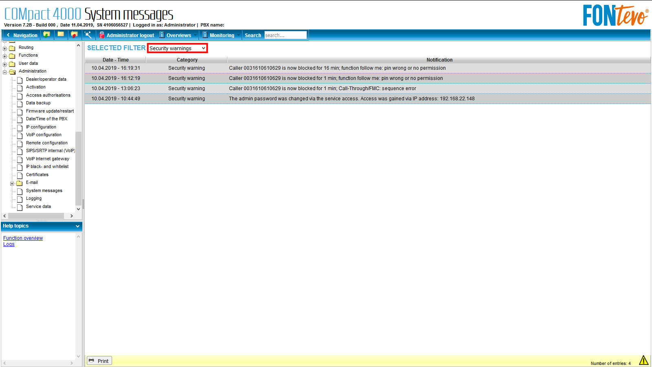652x367 pixels.
Task: Click the page icon next to Logging
Action: [x=20, y=199]
